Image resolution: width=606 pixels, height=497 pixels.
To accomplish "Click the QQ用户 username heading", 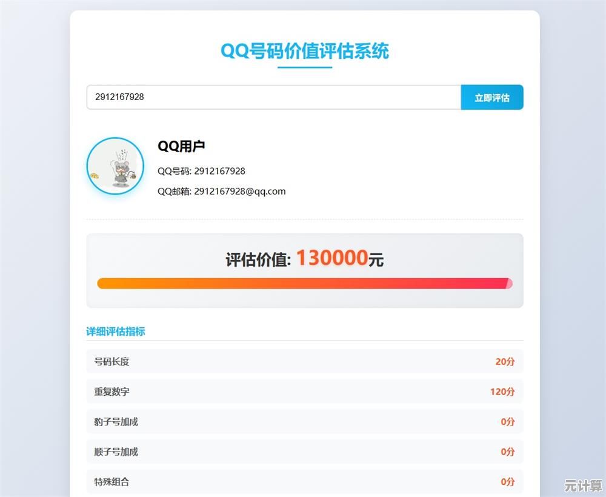I will tap(182, 145).
